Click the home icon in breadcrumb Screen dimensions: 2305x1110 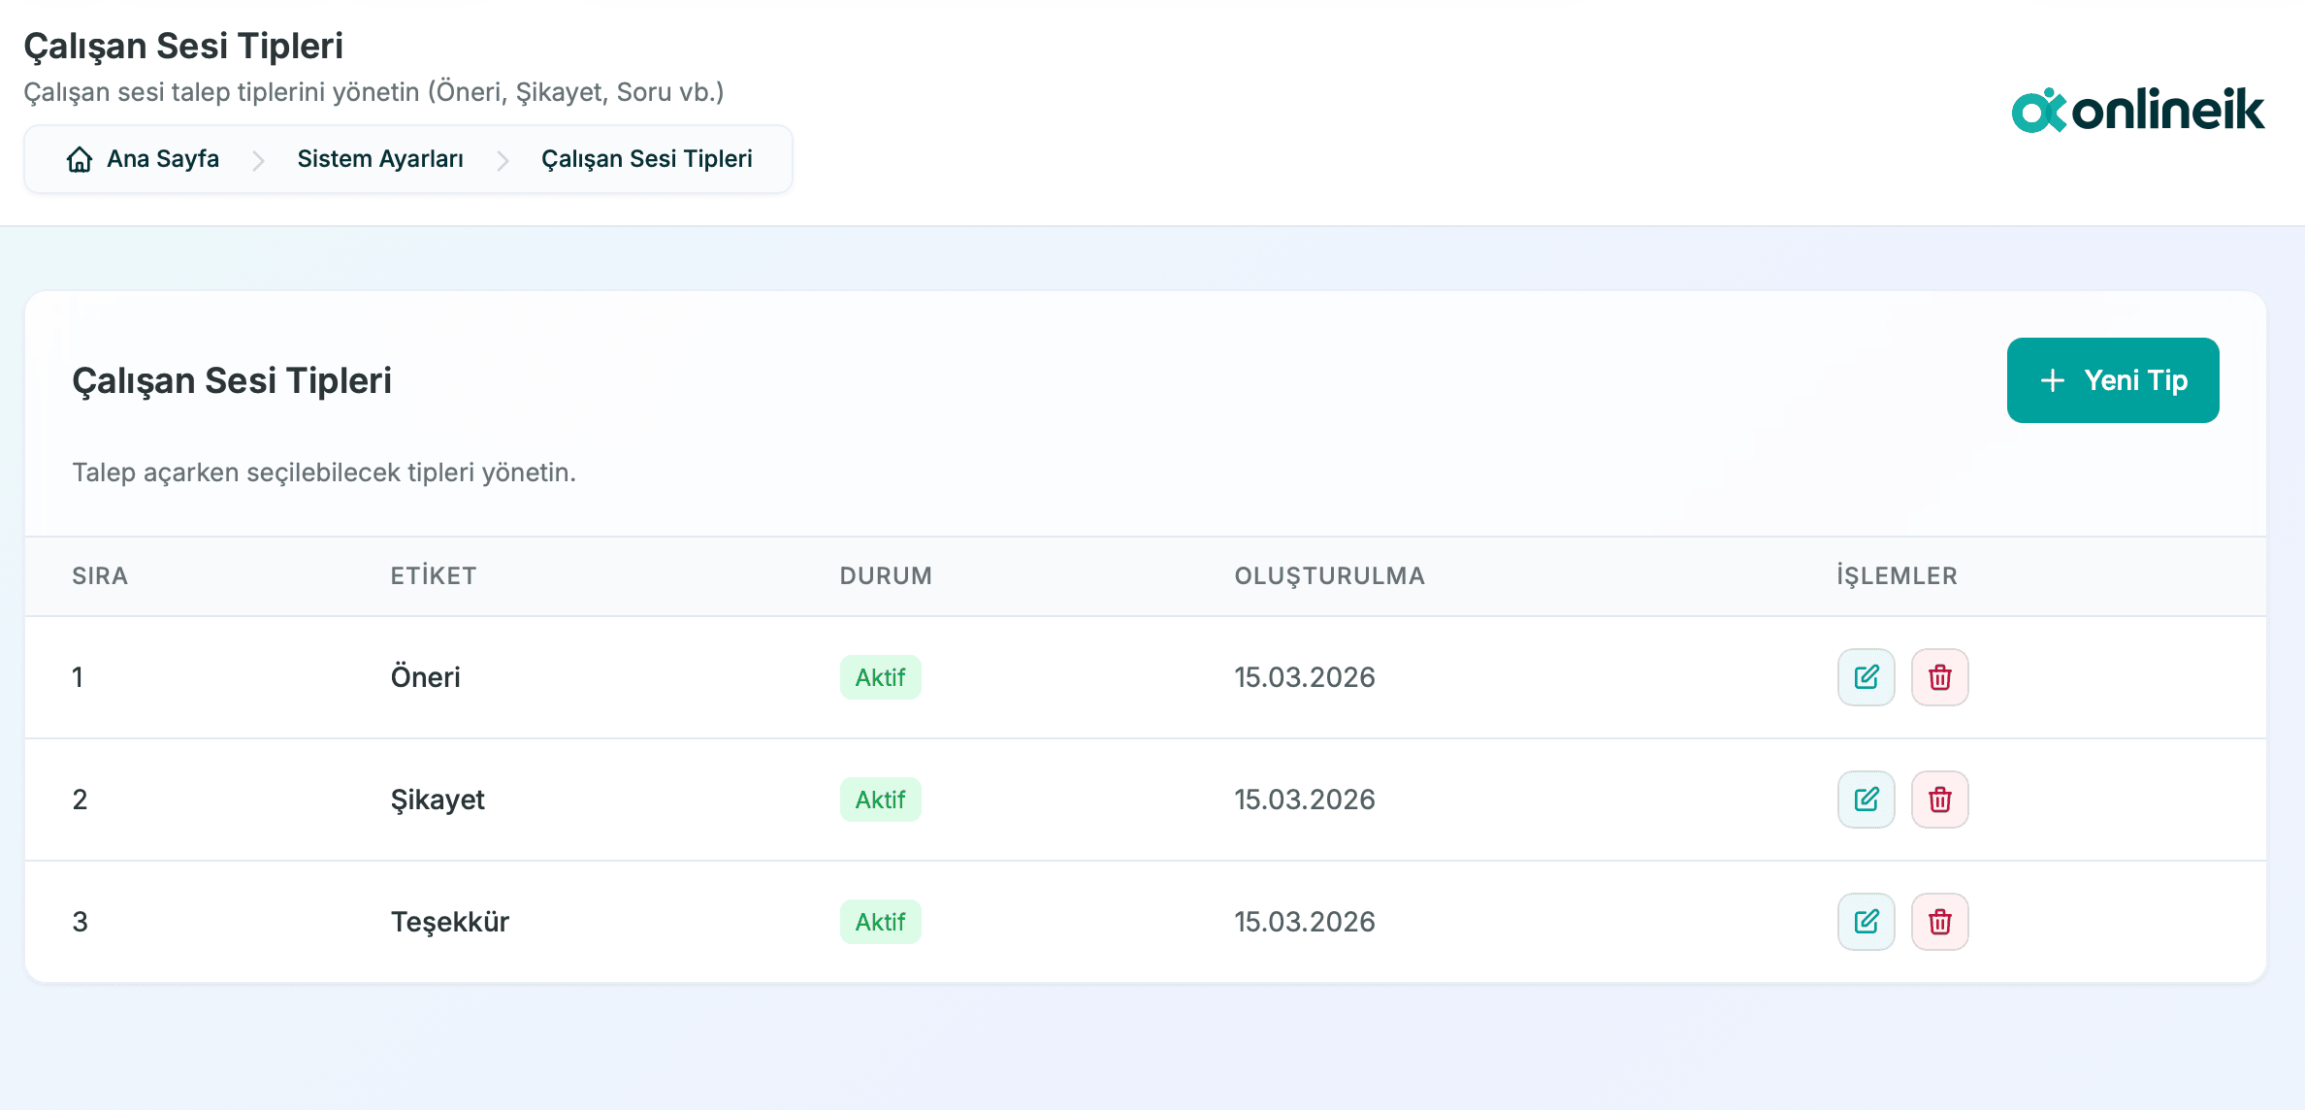coord(80,159)
